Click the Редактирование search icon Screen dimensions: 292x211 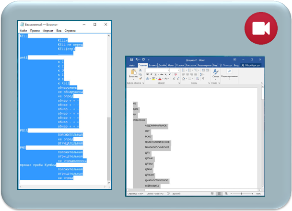[229, 71]
